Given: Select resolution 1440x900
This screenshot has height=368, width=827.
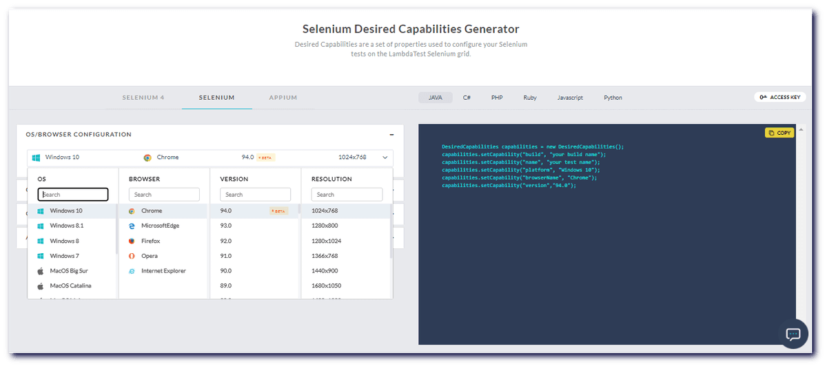Looking at the screenshot, I should 347,271.
